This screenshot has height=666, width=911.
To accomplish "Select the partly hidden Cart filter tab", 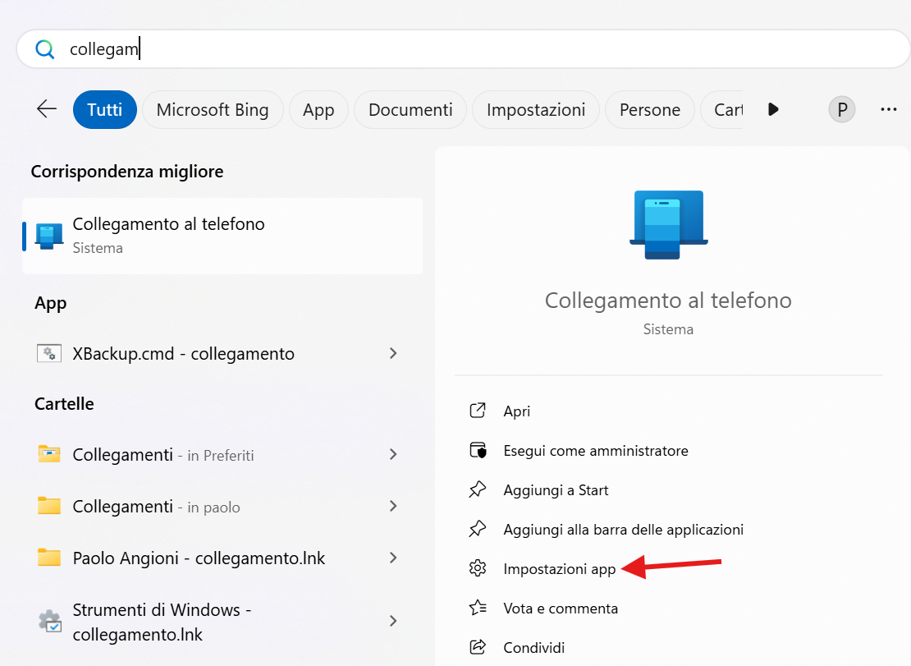I will pos(721,109).
